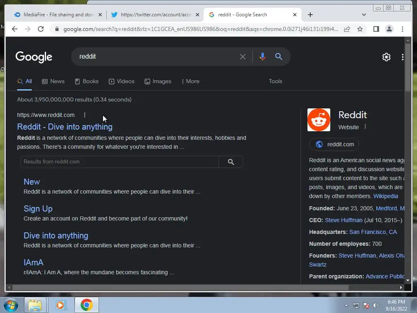Open the San Francisco, CA headquarters link
417x313 pixels.
coord(373,232)
